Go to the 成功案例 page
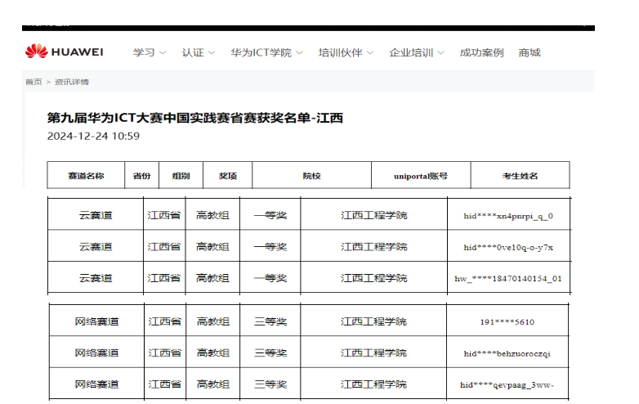Screen dimensions: 639x404 click(x=481, y=53)
